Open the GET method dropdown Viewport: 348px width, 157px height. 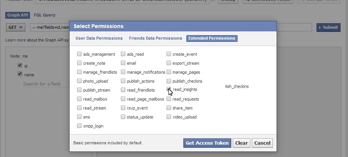click(15, 27)
